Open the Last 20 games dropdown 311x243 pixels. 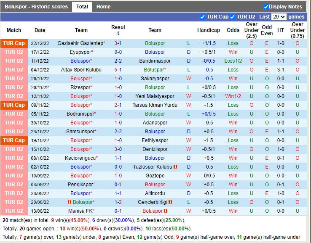coord(279,17)
